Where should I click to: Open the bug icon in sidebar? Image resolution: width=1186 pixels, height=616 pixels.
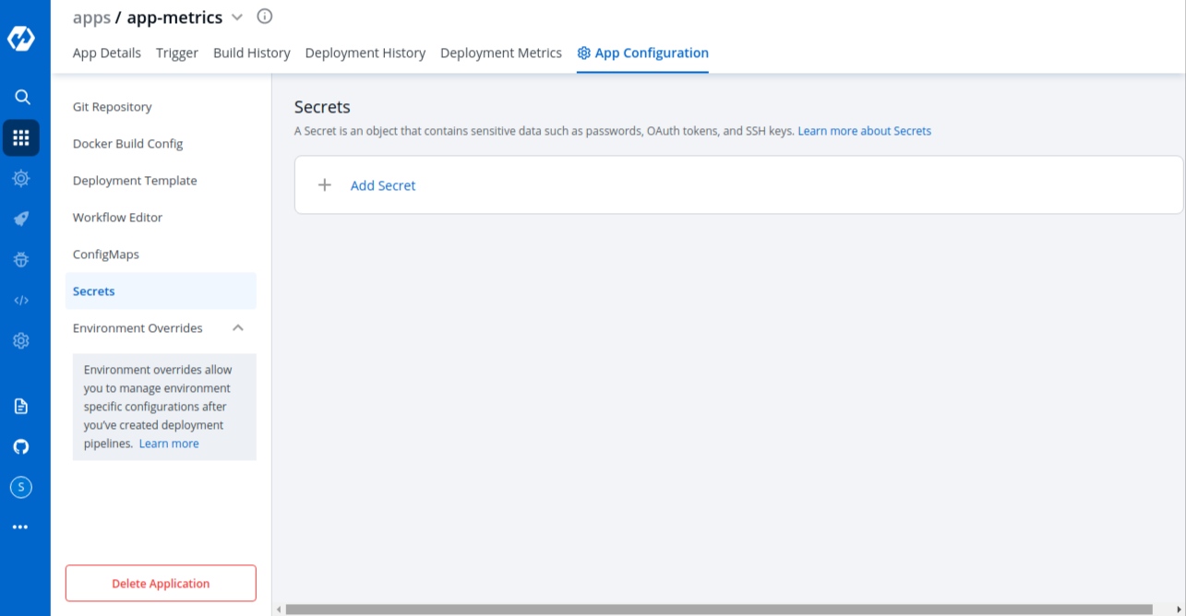[x=21, y=260]
